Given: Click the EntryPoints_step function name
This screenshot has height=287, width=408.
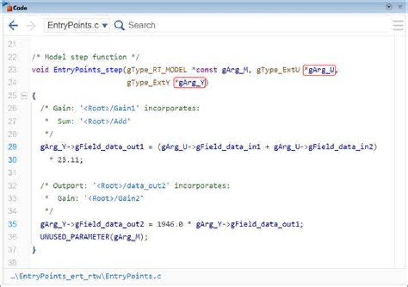Looking at the screenshot, I should pos(88,70).
